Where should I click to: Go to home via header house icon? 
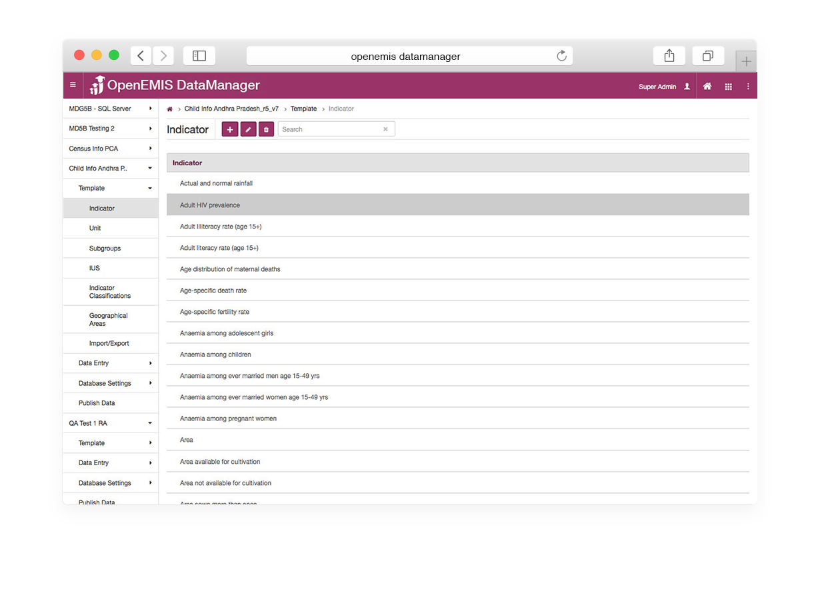pos(707,87)
